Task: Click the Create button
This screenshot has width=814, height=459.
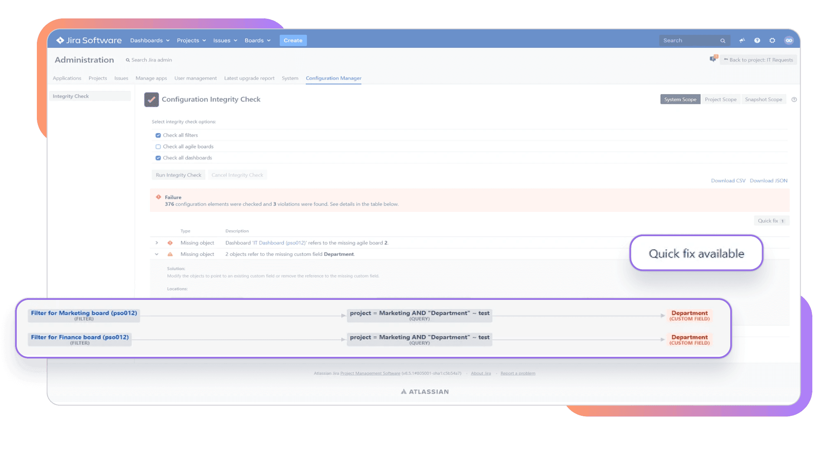Action: coord(293,40)
